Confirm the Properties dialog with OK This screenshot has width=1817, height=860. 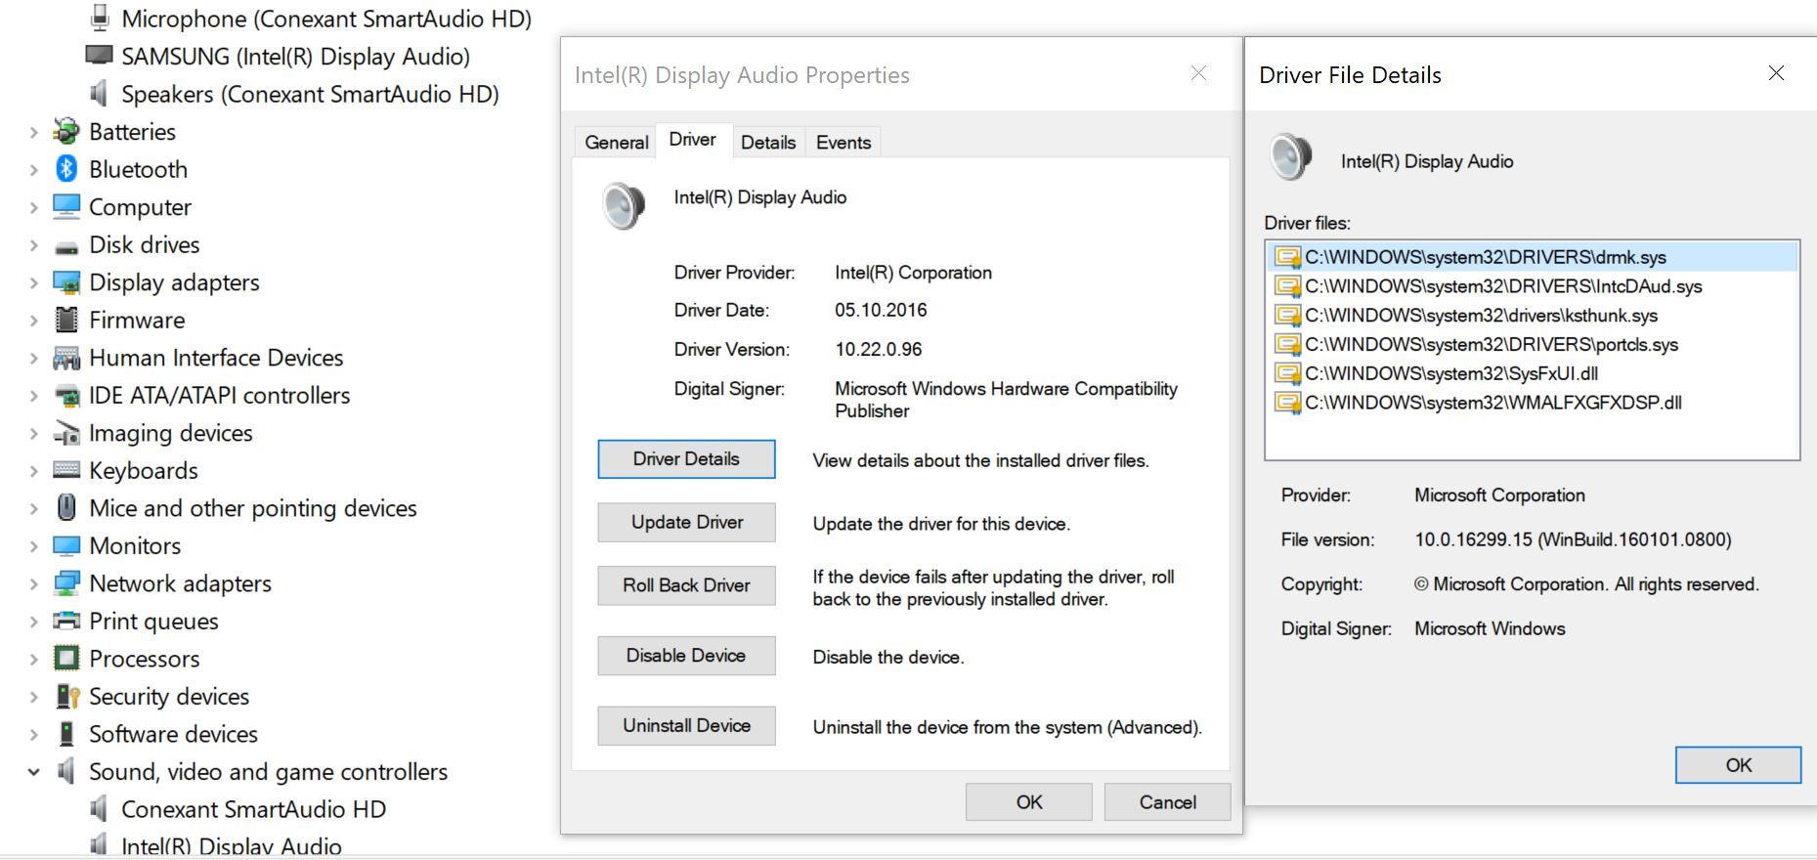pyautogui.click(x=1029, y=802)
